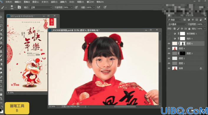The height and width of the screenshot is (115, 208).
Task: Select the Eyedropper tool
Action: (1, 38)
